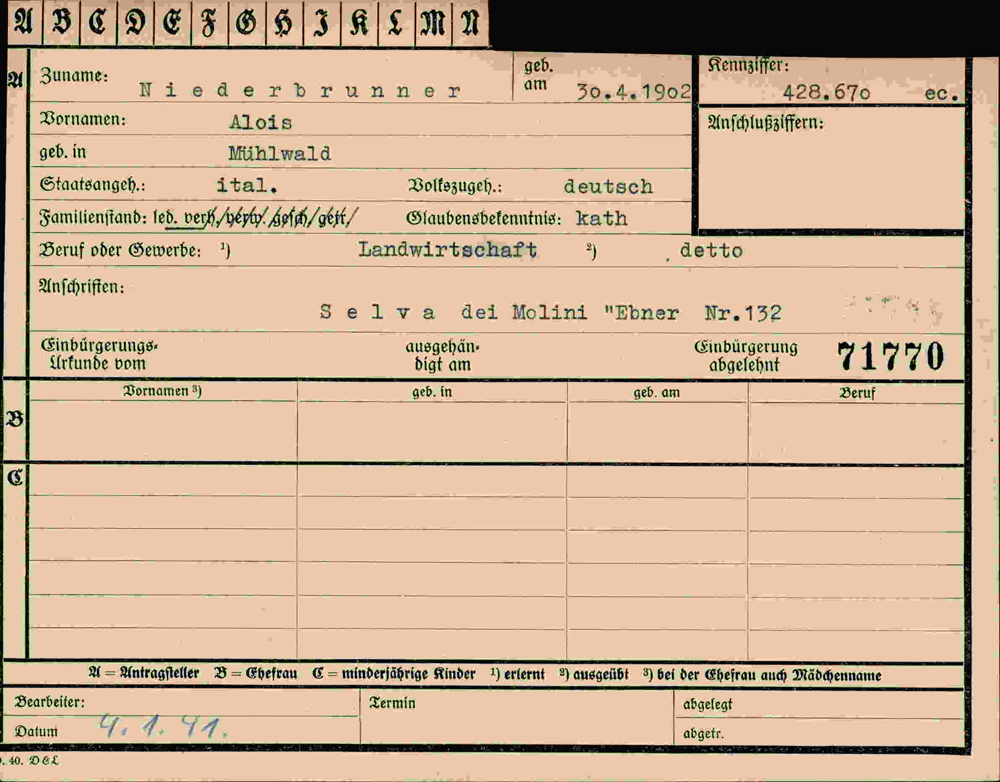Click the 'Staatsangeh.:' label
This screenshot has width=1000, height=782.
click(92, 185)
